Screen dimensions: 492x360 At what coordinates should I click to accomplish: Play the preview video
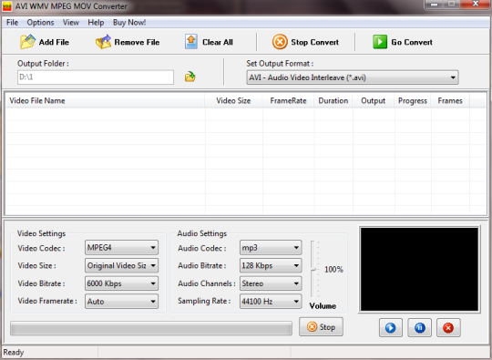click(x=391, y=328)
